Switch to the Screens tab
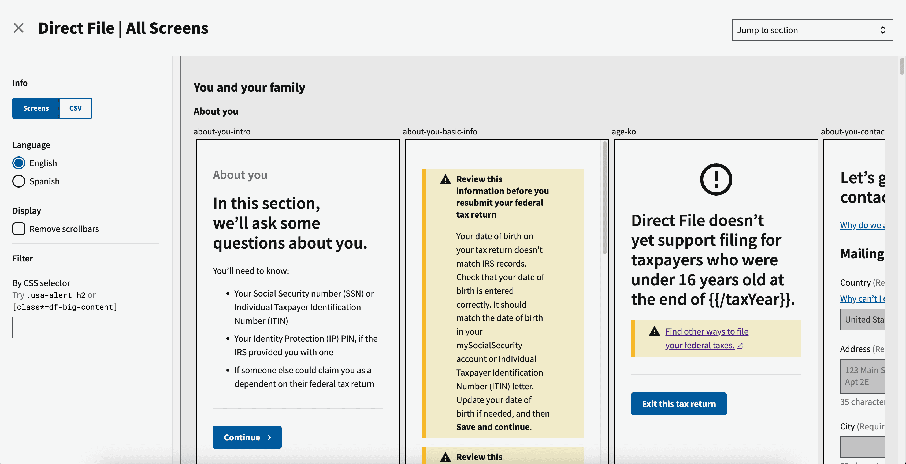Screen dimensions: 906x464 tap(36, 108)
